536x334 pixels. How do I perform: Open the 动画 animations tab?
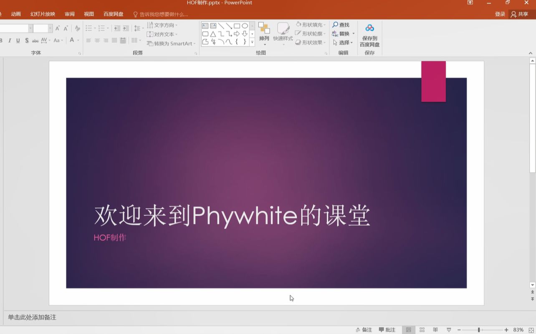pyautogui.click(x=16, y=14)
